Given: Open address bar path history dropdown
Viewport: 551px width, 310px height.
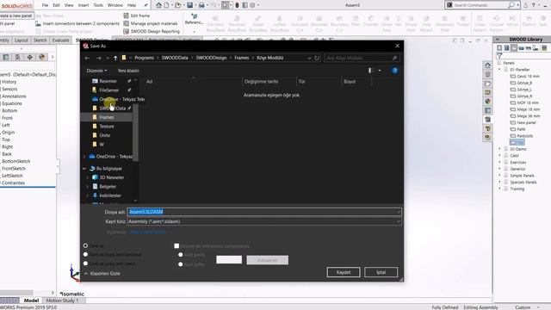Looking at the screenshot, I should [309, 58].
